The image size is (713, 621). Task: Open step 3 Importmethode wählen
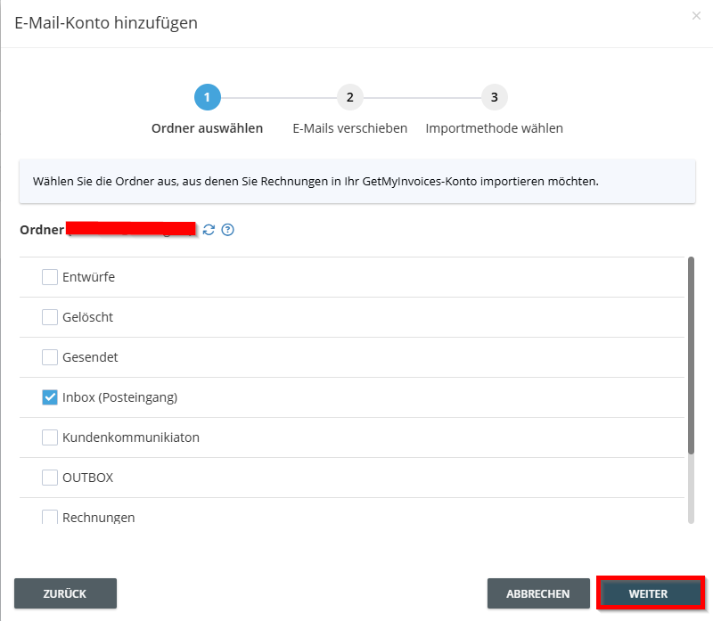[495, 97]
